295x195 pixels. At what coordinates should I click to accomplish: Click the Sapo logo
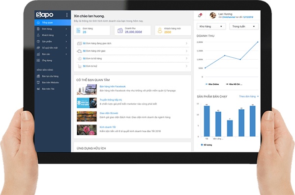click(x=45, y=15)
